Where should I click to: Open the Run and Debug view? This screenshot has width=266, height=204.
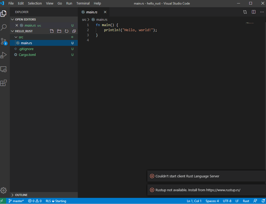(x=3, y=55)
